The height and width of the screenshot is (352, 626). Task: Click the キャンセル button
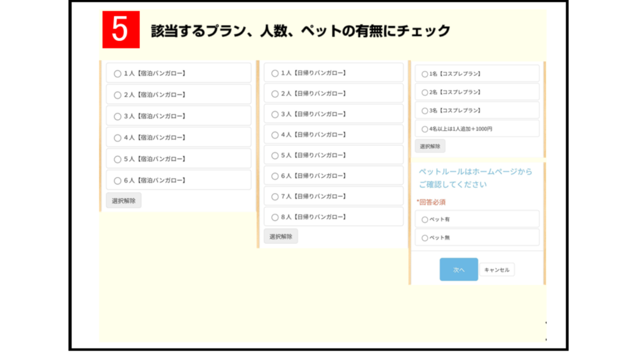496,269
